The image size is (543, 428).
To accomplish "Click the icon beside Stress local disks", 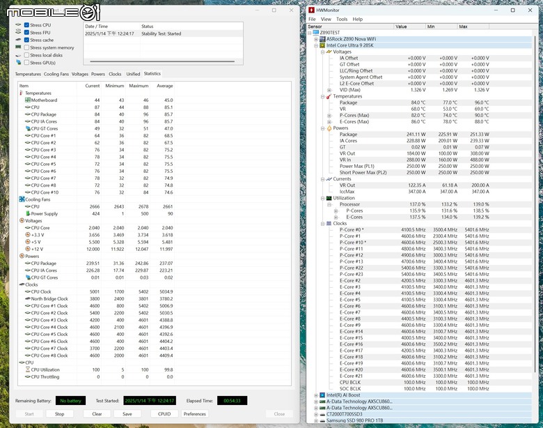I will (18, 55).
